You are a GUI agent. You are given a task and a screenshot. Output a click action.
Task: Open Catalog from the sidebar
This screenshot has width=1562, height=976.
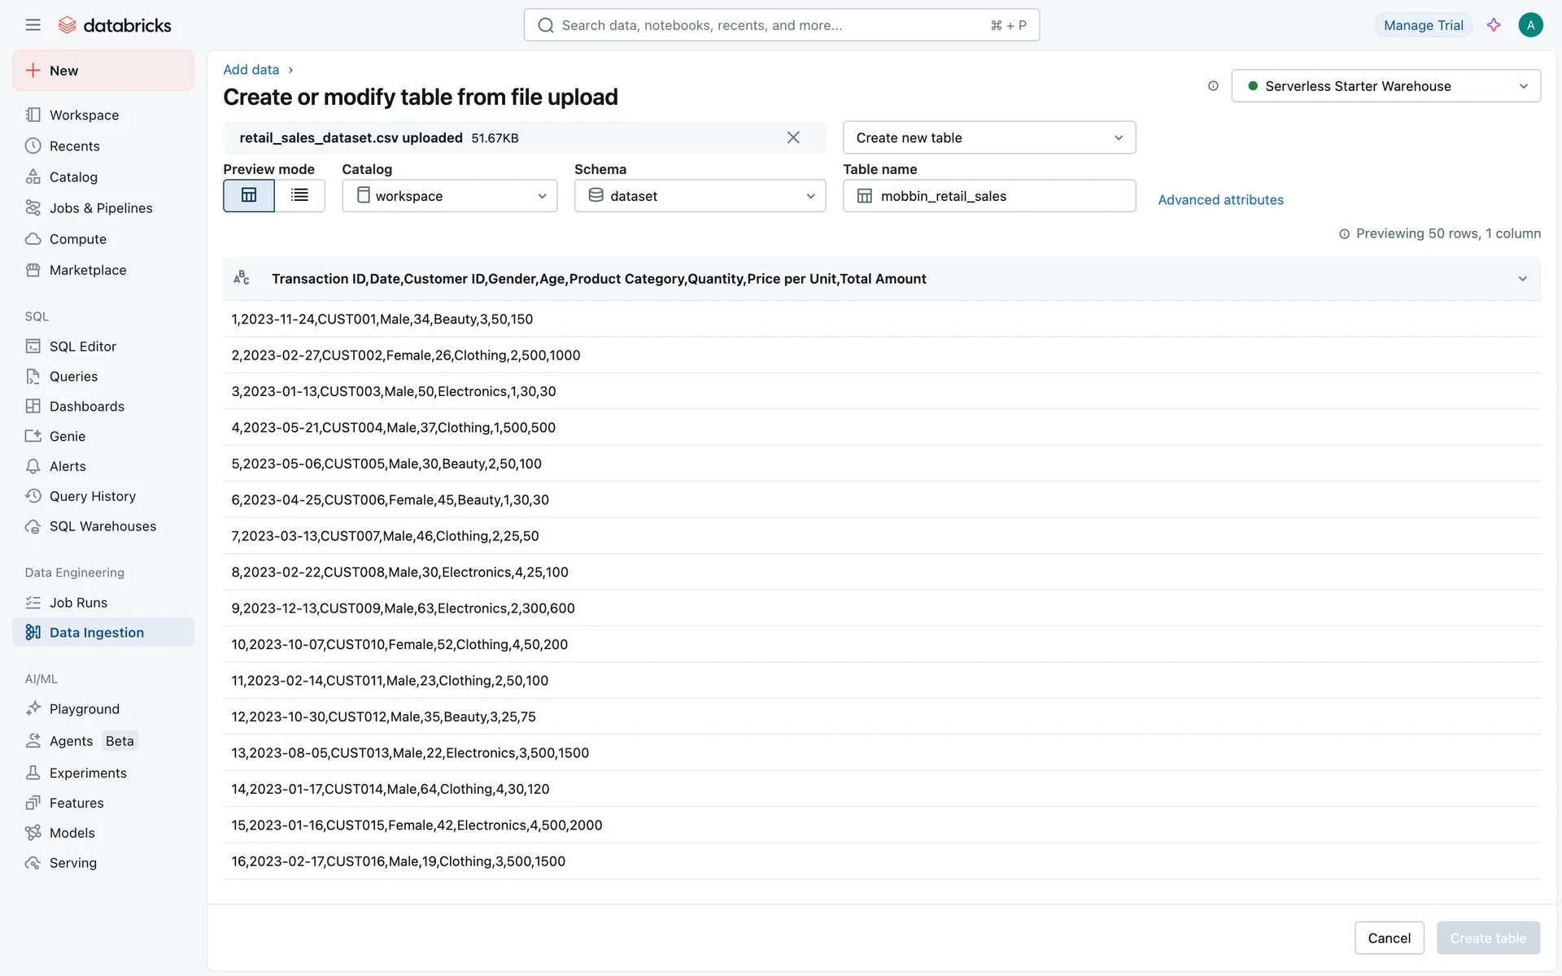[73, 177]
